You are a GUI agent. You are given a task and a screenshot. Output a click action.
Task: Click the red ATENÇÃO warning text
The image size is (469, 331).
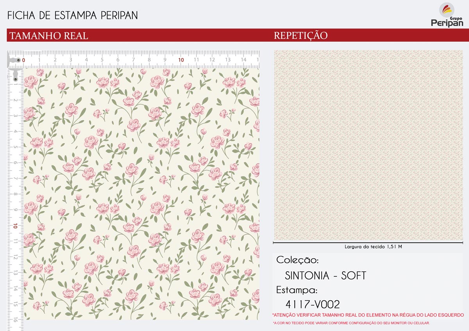click(368, 315)
